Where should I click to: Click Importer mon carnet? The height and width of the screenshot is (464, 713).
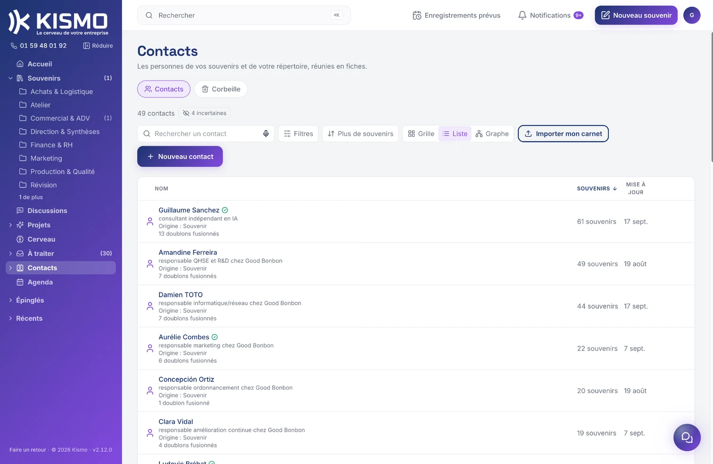click(563, 134)
